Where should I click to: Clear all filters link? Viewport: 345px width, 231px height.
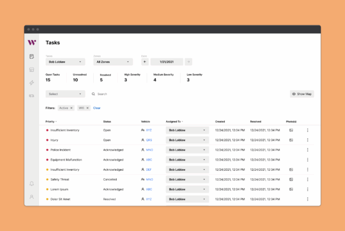click(x=97, y=108)
